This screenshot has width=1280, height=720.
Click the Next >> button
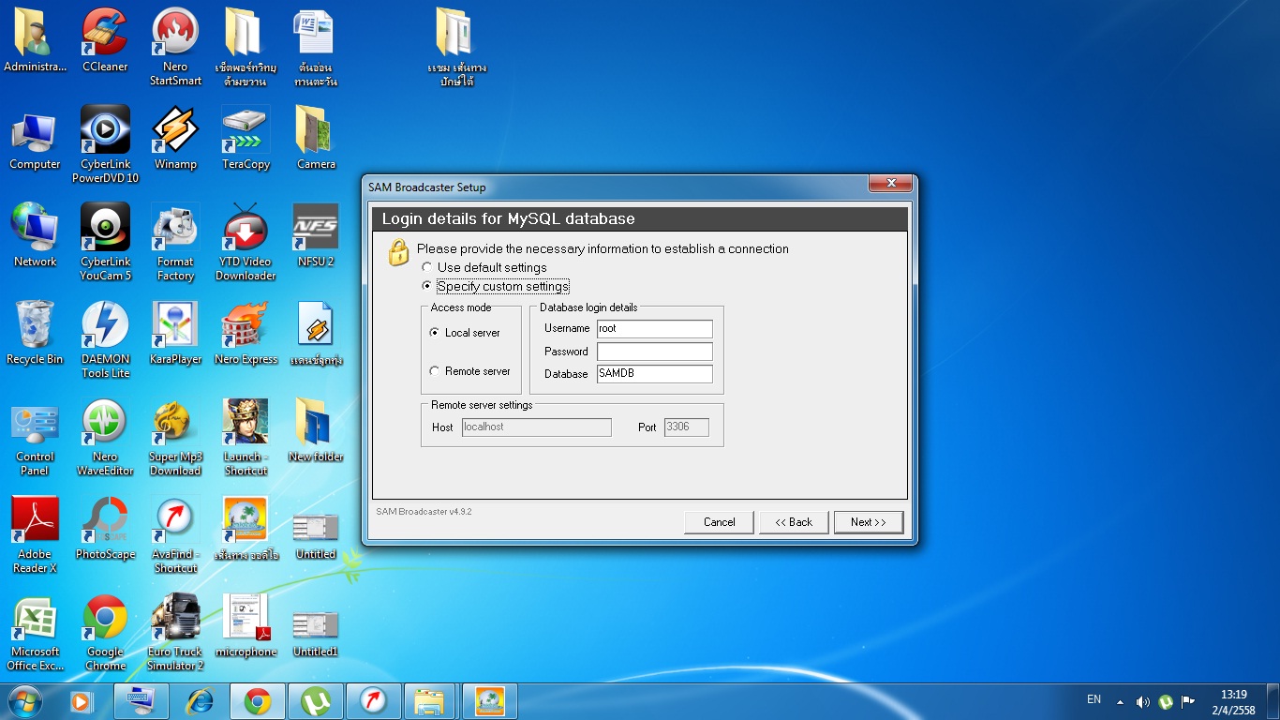click(869, 522)
